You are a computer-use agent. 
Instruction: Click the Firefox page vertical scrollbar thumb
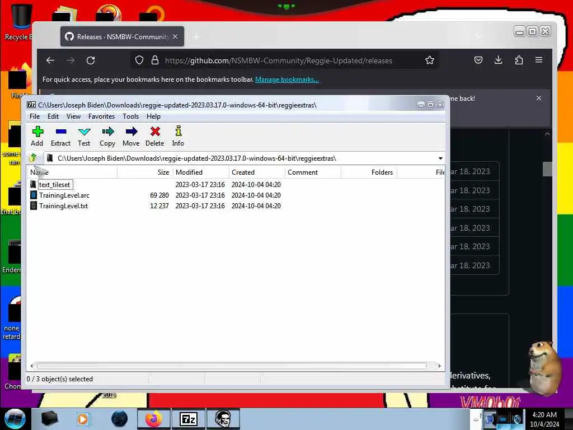coord(547,169)
